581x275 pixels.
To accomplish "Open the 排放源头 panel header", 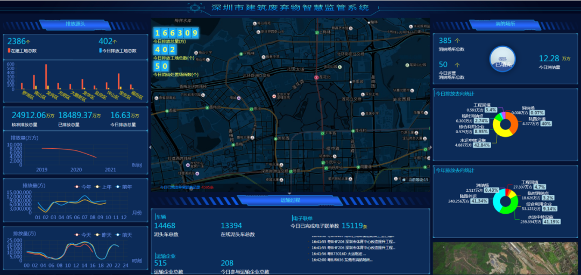I will point(76,24).
